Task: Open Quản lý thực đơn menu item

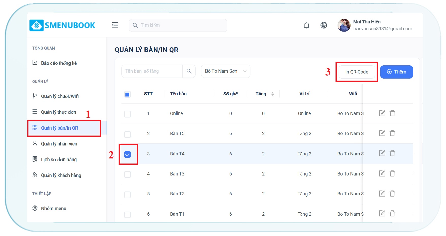Action: click(58, 112)
